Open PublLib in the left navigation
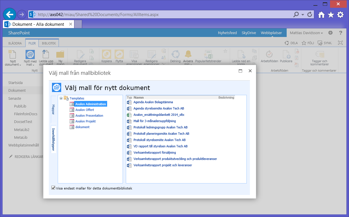 tap(20, 106)
